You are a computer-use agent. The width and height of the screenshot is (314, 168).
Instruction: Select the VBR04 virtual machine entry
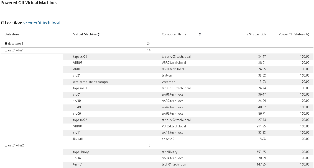[78, 126]
